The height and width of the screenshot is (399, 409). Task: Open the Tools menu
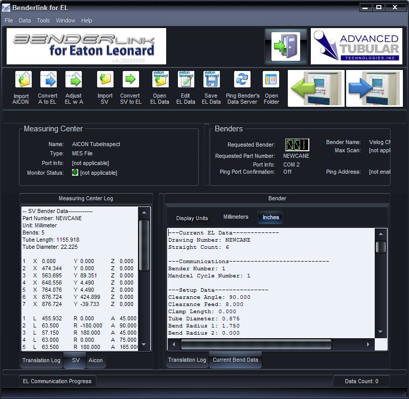(x=43, y=20)
